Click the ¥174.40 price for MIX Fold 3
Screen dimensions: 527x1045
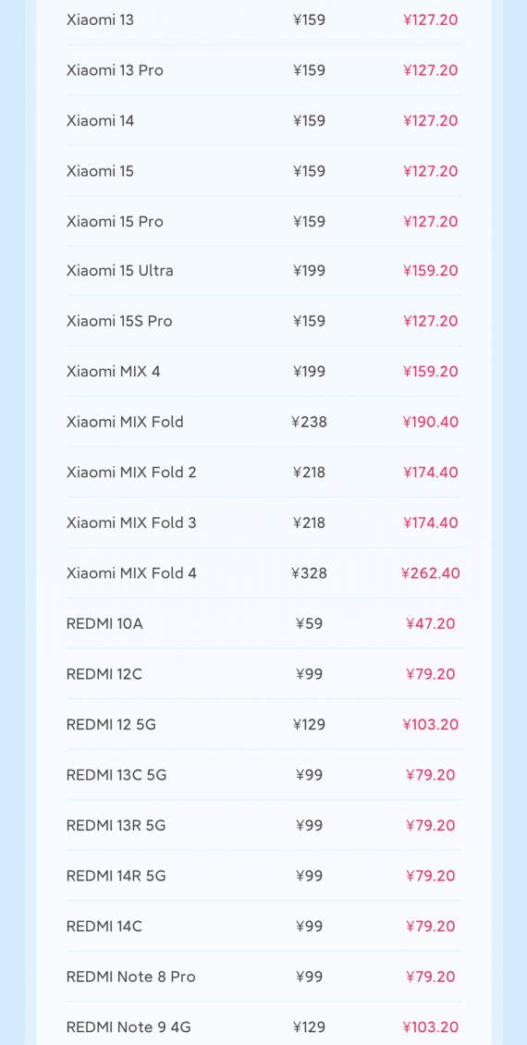431,522
